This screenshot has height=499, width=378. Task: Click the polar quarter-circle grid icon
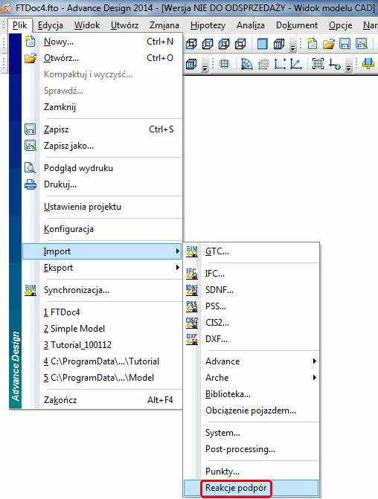[246, 64]
